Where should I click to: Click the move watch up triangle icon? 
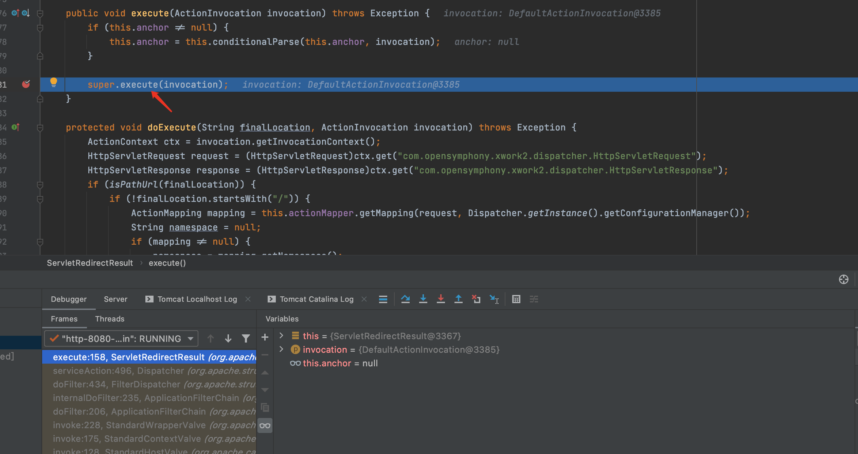(265, 372)
